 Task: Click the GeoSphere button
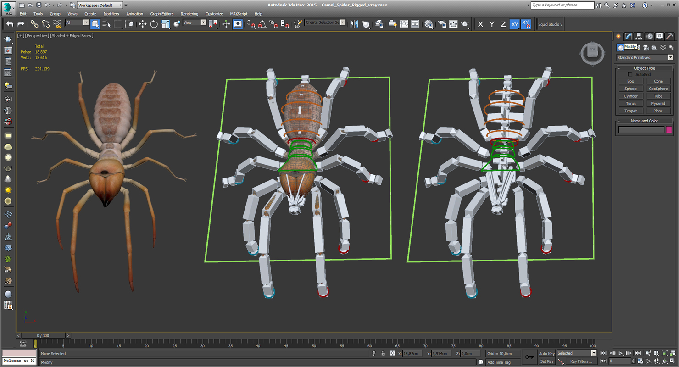point(658,89)
